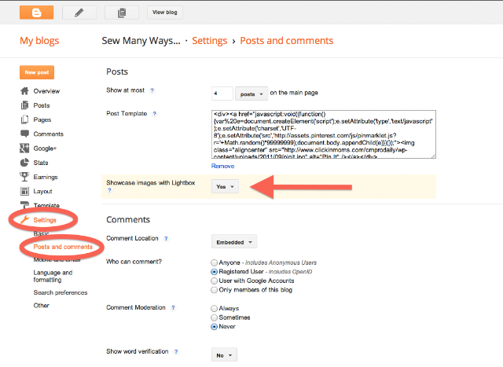Click the Earnings trophy icon
503x367 pixels.
click(x=24, y=177)
